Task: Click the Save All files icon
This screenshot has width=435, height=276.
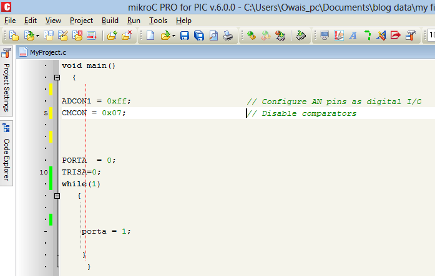Action: [199, 36]
